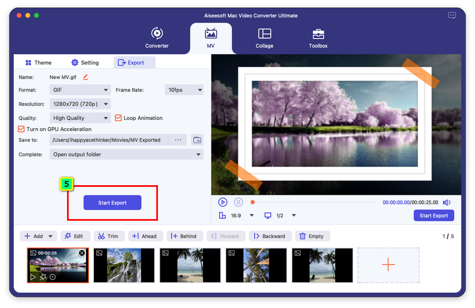Open the Frame Rate 10fps dropdown
This screenshot has width=475, height=308.
tap(184, 90)
